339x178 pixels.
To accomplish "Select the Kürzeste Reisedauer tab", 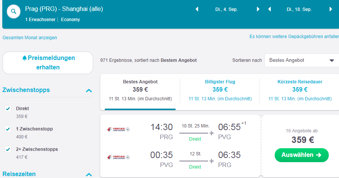I will [300, 90].
